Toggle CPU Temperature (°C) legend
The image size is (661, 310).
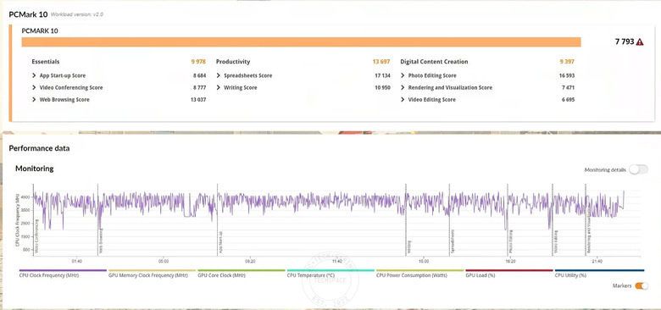330,274
